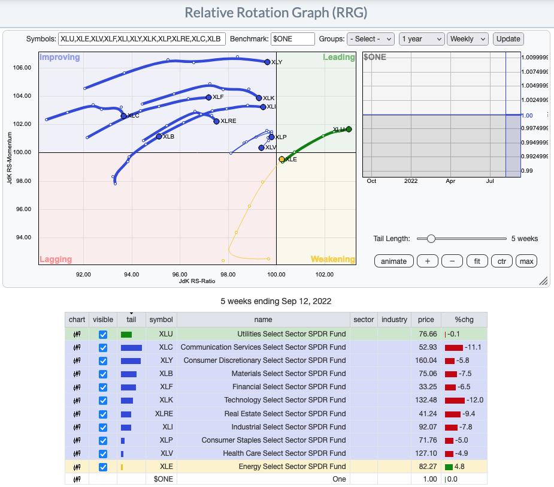Open chart icon for XLB row
Screen dimensions: 554x487
pyautogui.click(x=77, y=374)
